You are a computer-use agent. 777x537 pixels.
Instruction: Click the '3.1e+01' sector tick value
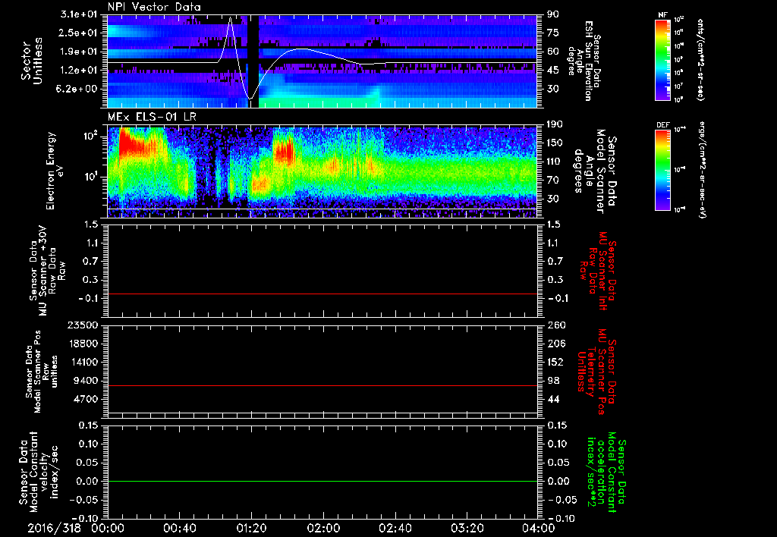(x=78, y=14)
